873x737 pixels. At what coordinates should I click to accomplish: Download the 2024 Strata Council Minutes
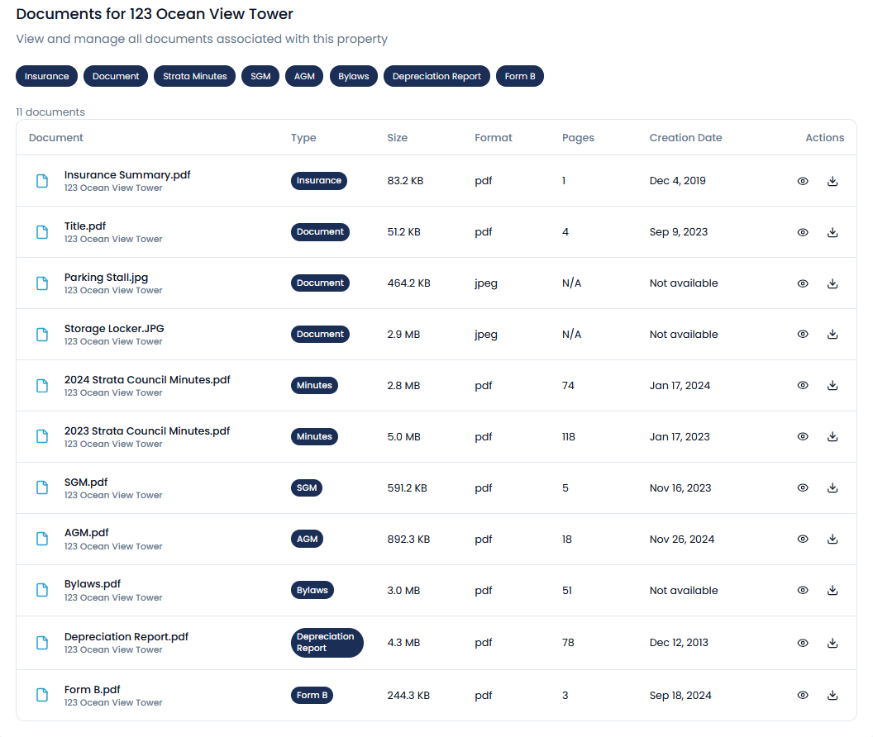(x=832, y=385)
